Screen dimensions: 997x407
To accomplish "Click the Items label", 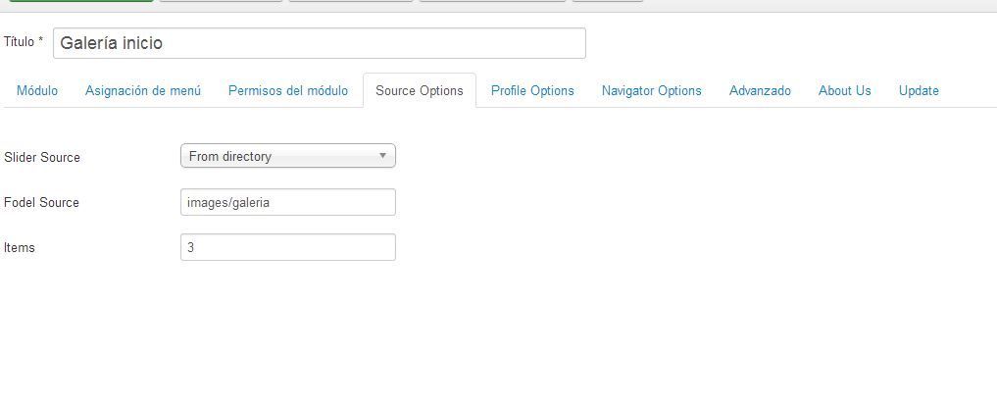I will tap(19, 247).
